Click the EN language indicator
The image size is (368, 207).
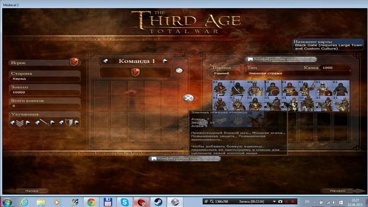click(307, 202)
